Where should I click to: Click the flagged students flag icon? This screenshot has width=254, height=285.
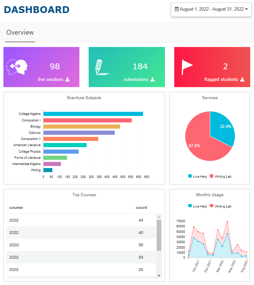point(187,67)
